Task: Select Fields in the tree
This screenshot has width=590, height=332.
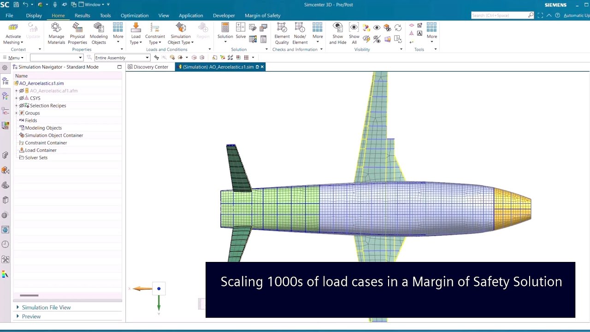Action: 31,120
